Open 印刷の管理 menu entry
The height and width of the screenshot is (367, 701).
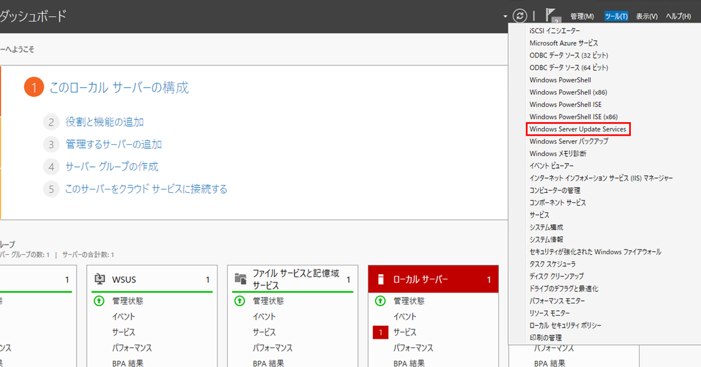546,337
